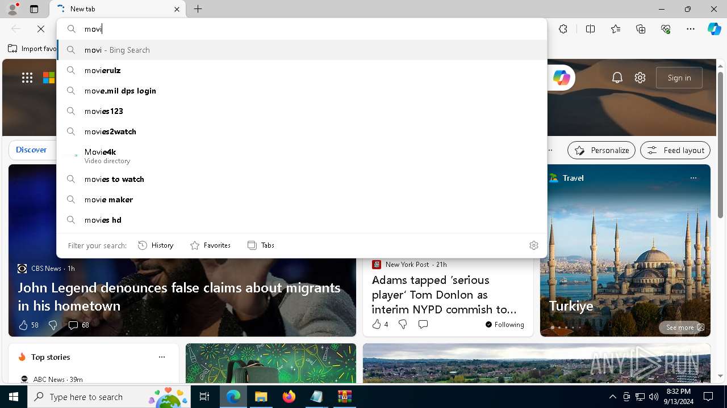This screenshot has height=408, width=727.
Task: Close the New tab tab
Action: click(x=177, y=9)
